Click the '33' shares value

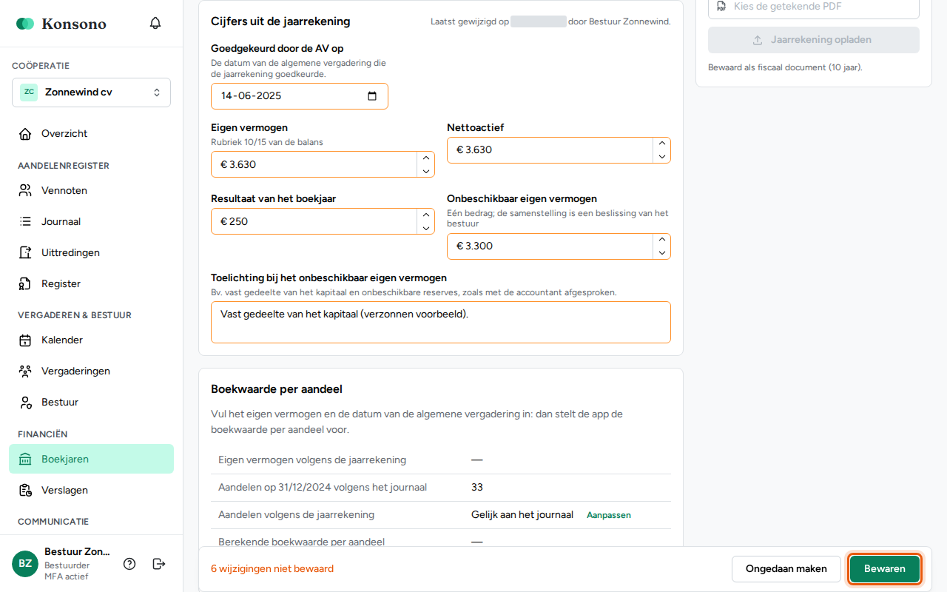pos(477,488)
